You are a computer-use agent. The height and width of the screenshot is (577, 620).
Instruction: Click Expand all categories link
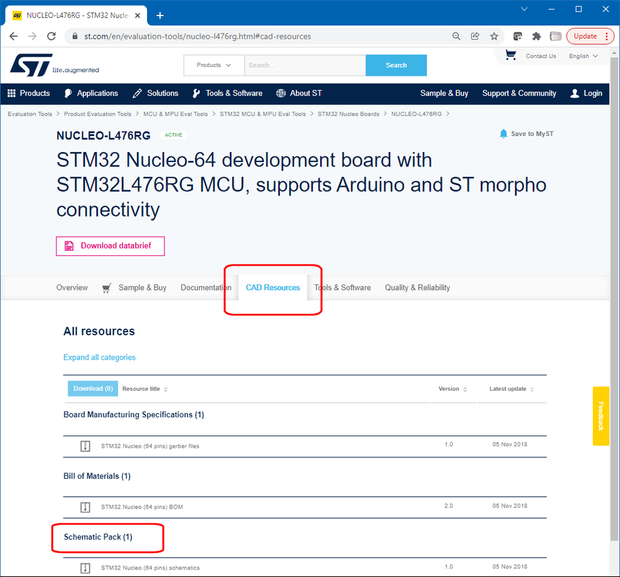(x=99, y=357)
